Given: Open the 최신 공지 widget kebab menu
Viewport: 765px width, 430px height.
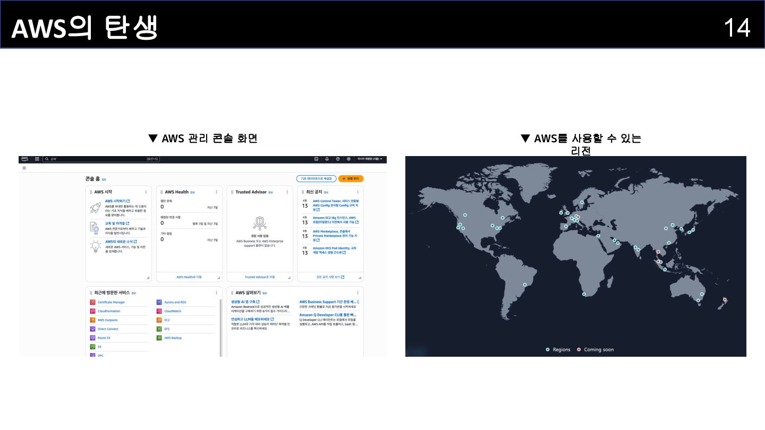Looking at the screenshot, I should click(x=358, y=192).
